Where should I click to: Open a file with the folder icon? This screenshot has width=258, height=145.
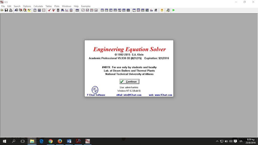(2, 10)
